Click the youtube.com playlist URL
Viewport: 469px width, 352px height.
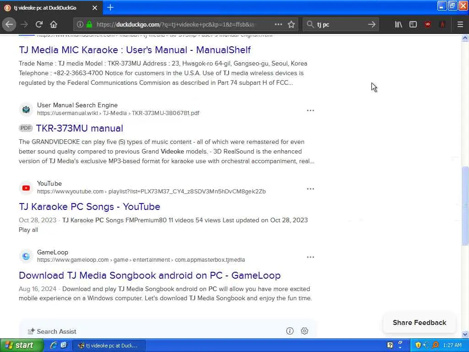[151, 192]
